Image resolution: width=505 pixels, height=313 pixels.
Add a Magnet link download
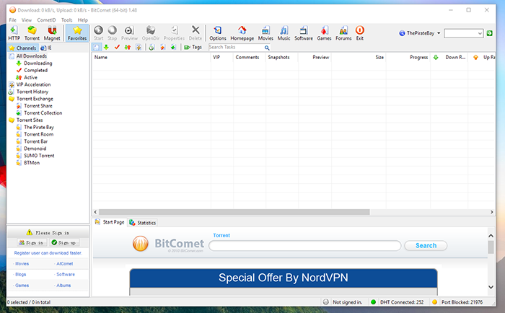point(52,33)
